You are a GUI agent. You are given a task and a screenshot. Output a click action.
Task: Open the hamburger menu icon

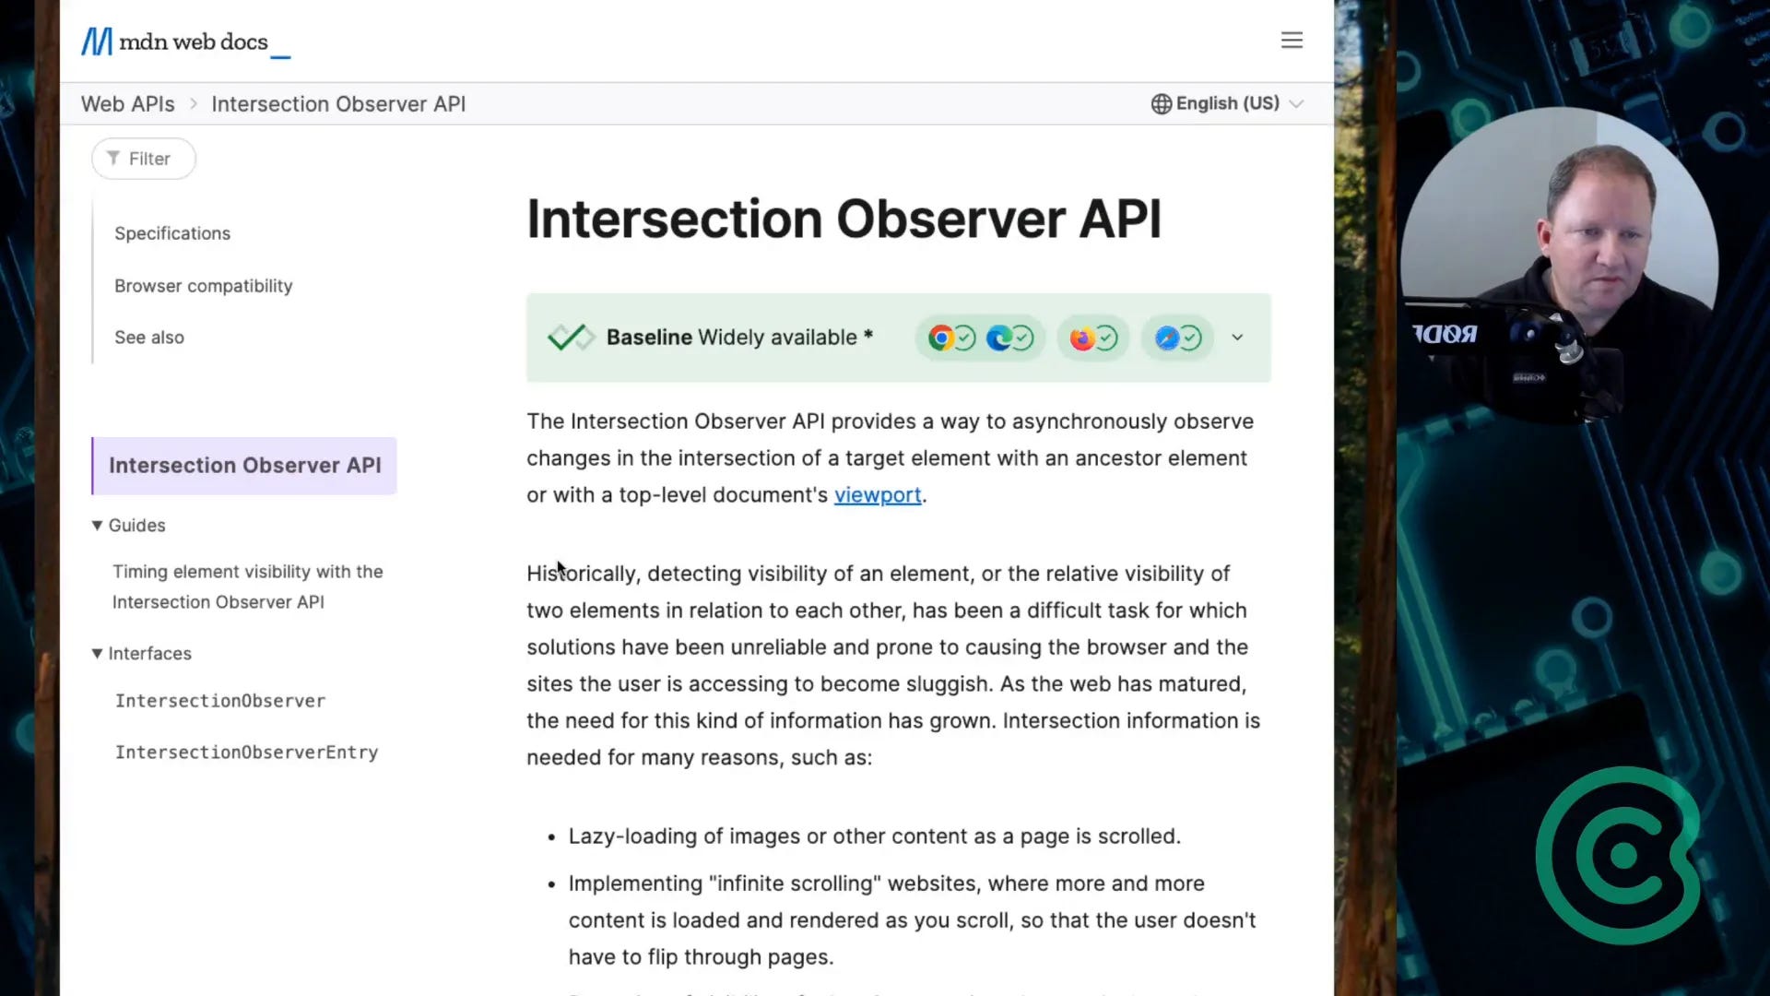[1292, 41]
